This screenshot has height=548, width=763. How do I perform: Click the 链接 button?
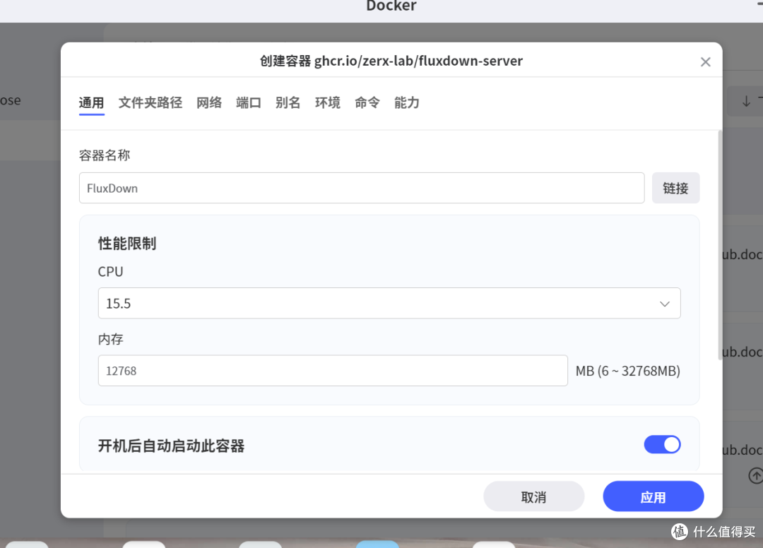[x=675, y=188]
